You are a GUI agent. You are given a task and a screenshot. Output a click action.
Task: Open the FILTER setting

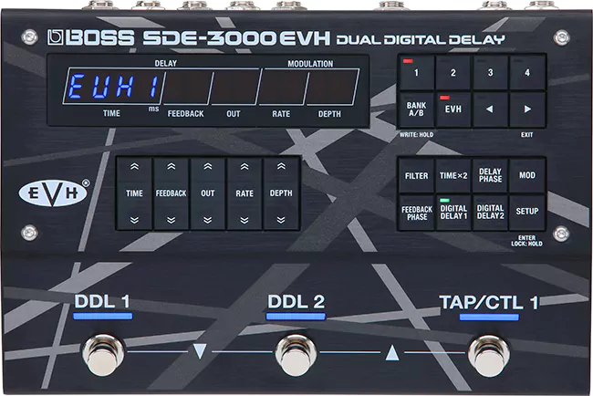416,176
